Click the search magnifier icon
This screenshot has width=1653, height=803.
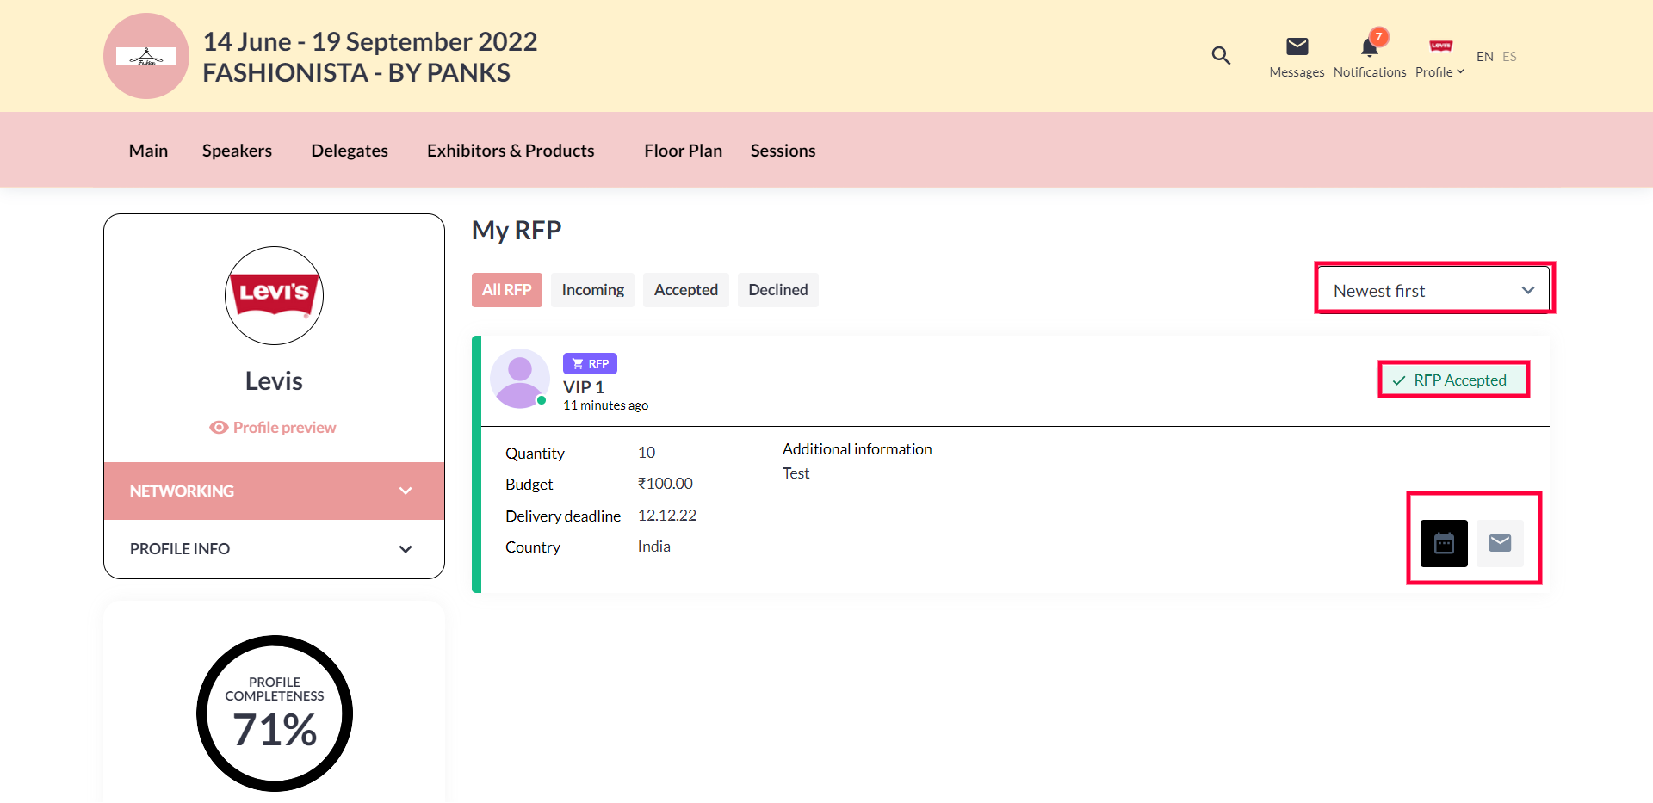[x=1220, y=56]
